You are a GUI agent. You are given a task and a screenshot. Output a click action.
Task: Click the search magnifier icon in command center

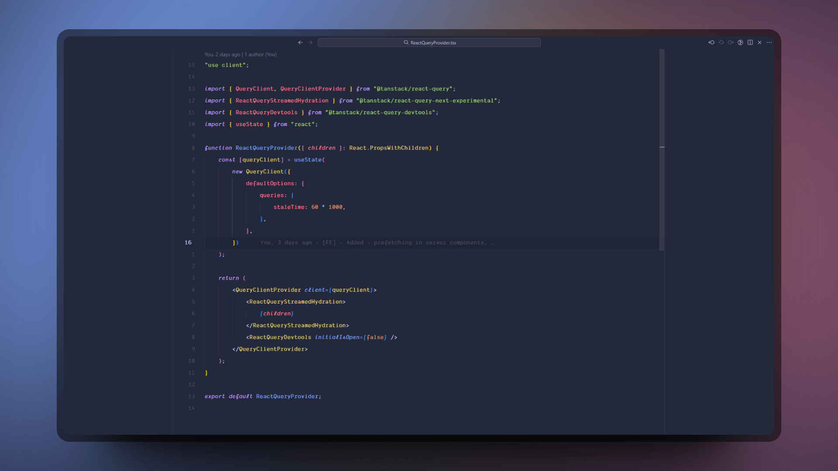pyautogui.click(x=406, y=42)
